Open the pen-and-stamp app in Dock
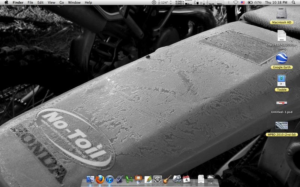 click(119, 180)
